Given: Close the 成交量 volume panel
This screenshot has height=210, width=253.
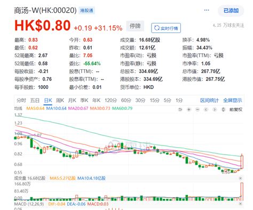Looking at the screenshot, I should 240,178.
